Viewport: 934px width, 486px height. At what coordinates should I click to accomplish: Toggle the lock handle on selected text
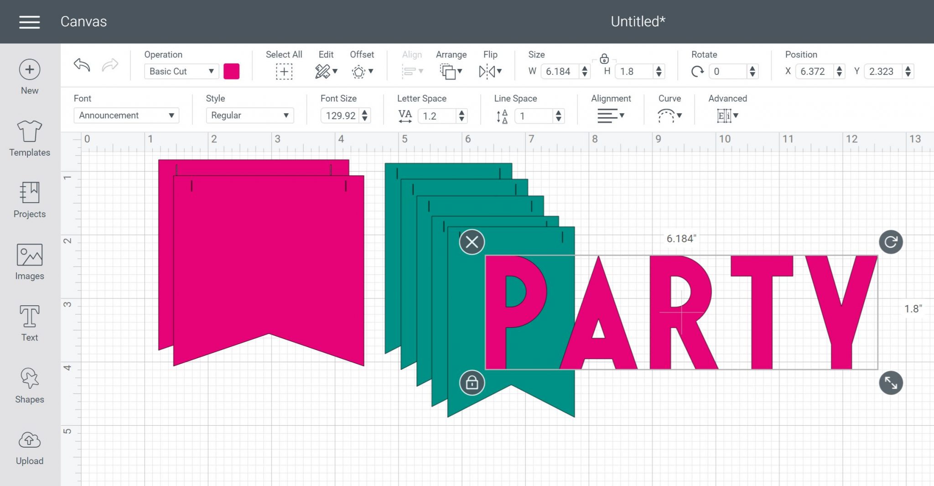472,382
